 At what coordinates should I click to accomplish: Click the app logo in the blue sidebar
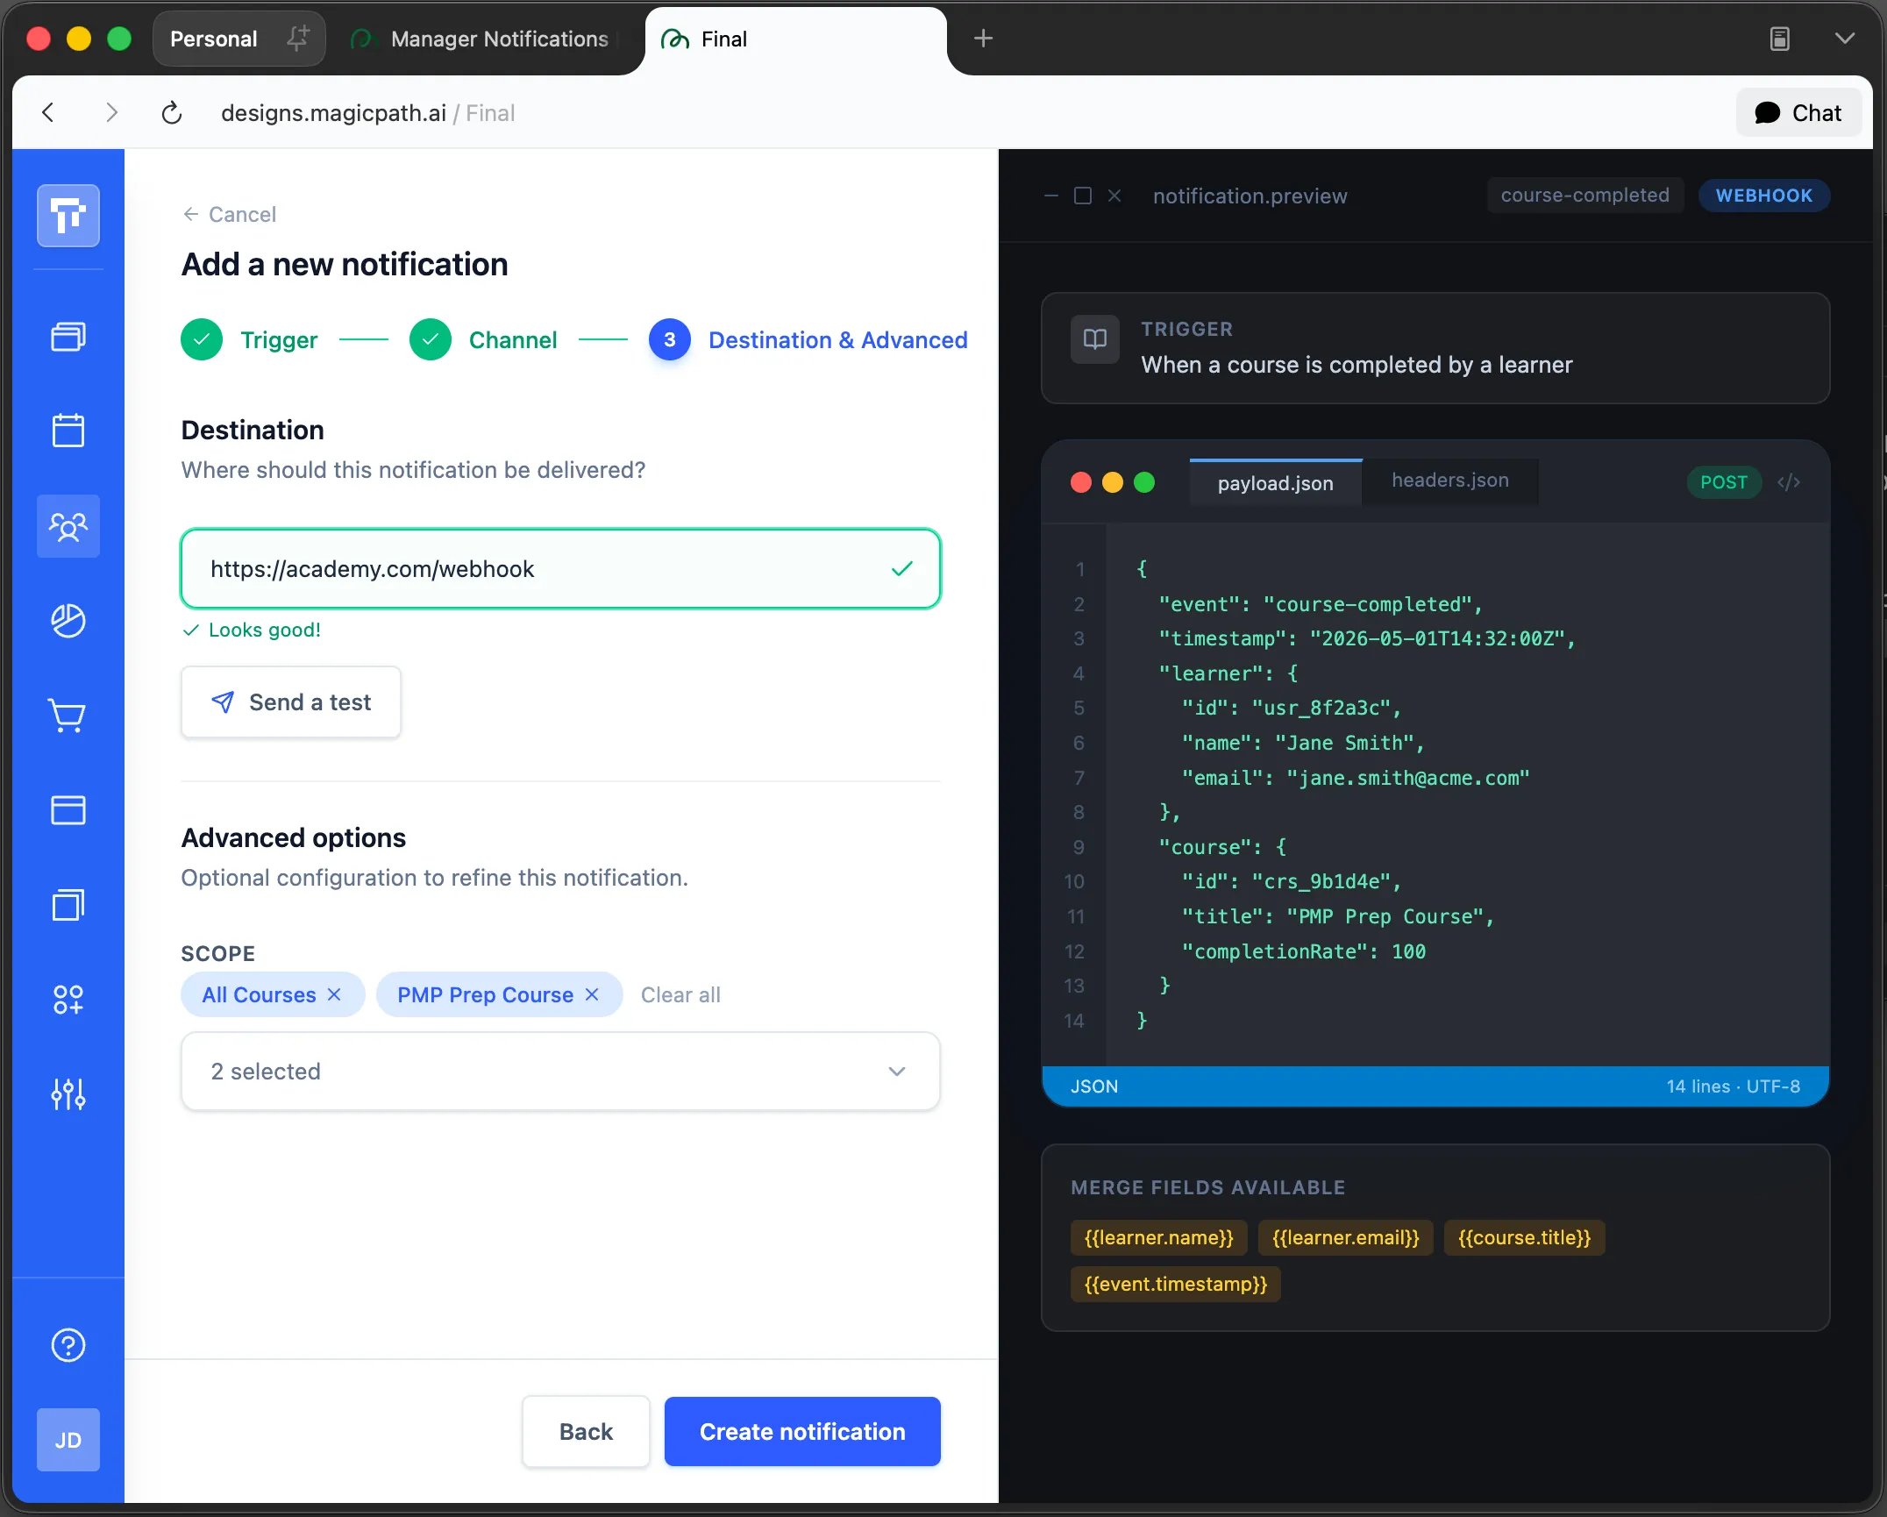coord(68,216)
